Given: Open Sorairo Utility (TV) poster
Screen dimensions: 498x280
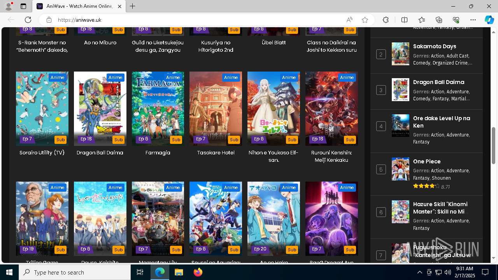Looking at the screenshot, I should click(x=42, y=108).
